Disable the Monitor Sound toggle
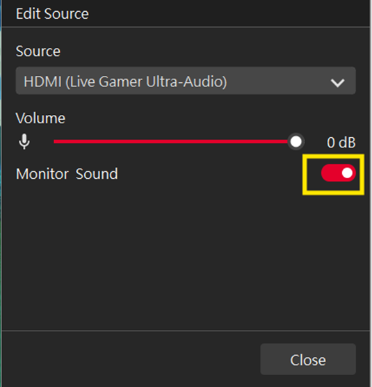The width and height of the screenshot is (372, 387). click(x=338, y=173)
